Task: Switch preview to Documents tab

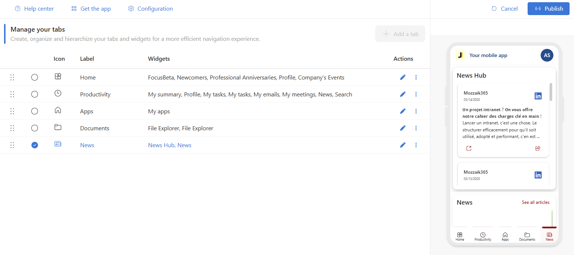Action: pos(527,236)
